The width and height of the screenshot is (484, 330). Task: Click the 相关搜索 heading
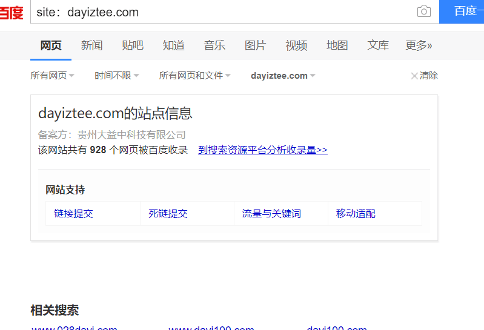pos(55,310)
